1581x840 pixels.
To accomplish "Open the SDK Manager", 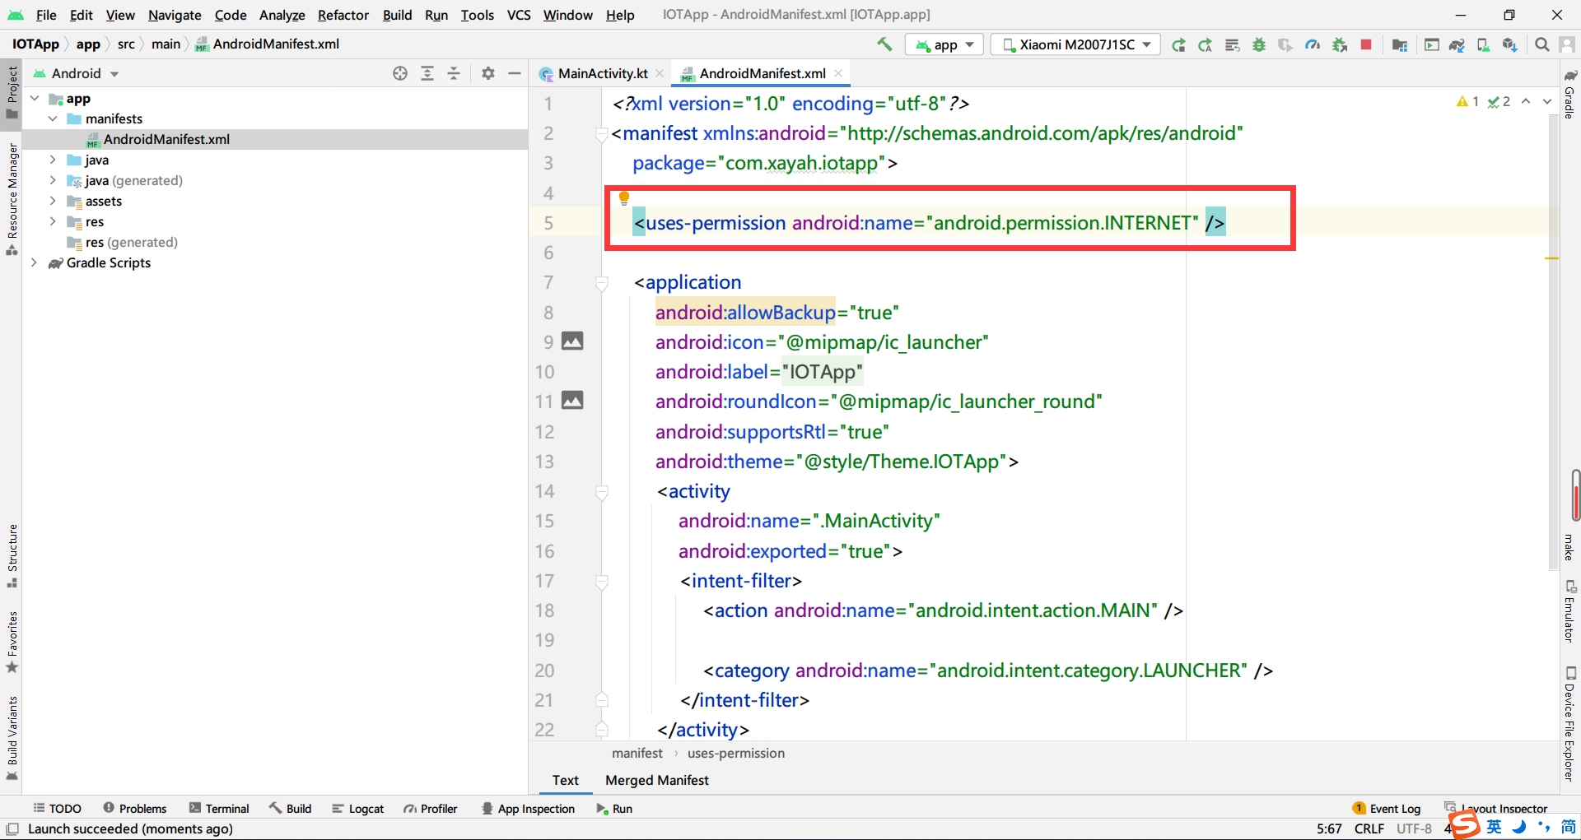I will click(1510, 44).
